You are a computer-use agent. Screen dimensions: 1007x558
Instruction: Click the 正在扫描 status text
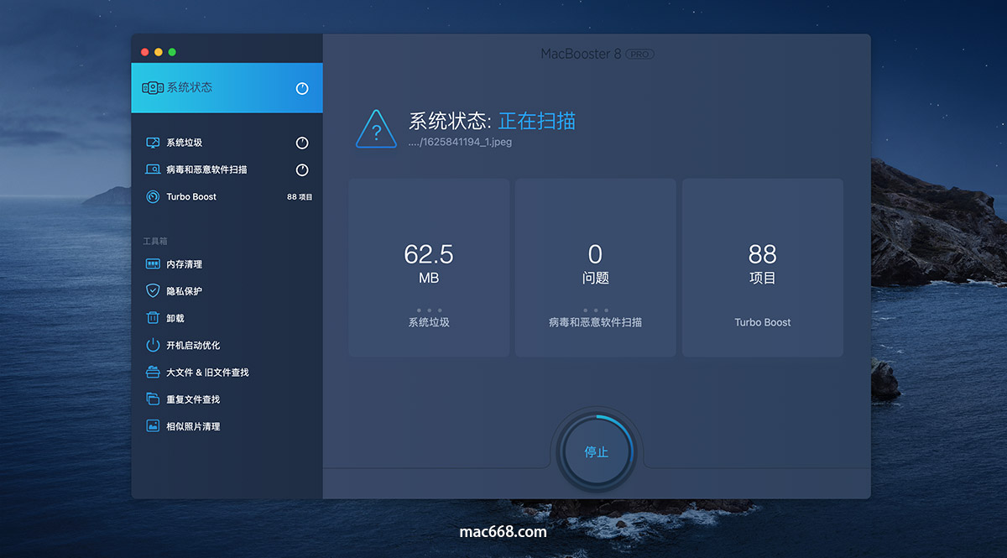537,121
